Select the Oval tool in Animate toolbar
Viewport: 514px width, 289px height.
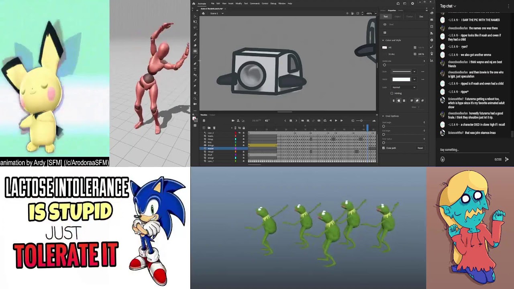[x=195, y=51]
